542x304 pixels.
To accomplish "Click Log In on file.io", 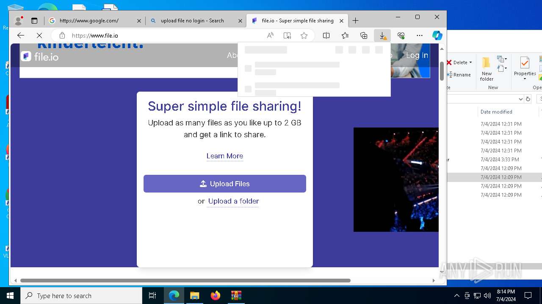I will [417, 55].
